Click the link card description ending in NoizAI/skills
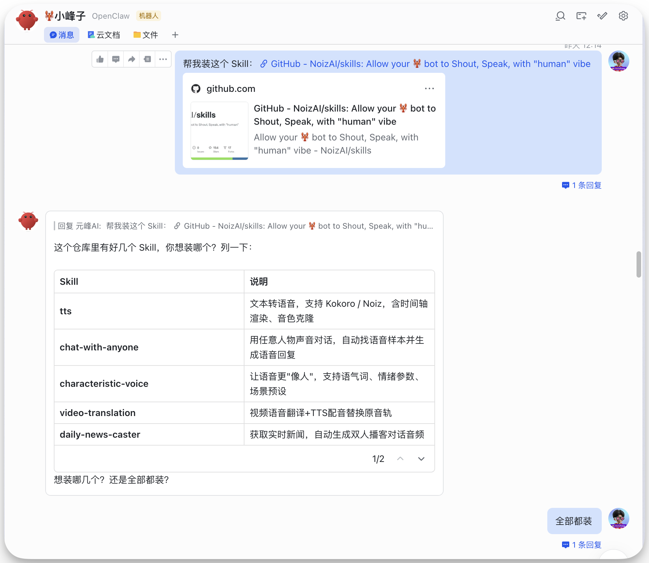 pos(336,144)
